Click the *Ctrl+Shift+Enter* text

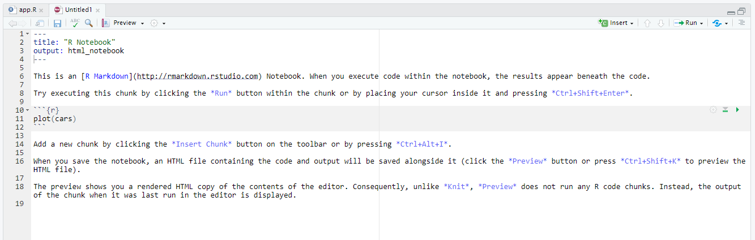[591, 93]
